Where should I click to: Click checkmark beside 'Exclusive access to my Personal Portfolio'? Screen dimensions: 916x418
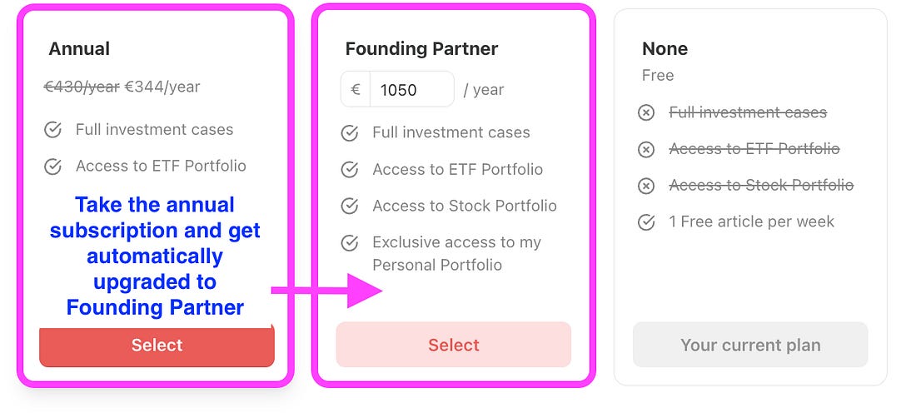350,243
